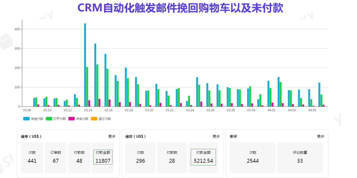Open 更多 in the 催款 card
The image size is (357, 178).
point(216,136)
